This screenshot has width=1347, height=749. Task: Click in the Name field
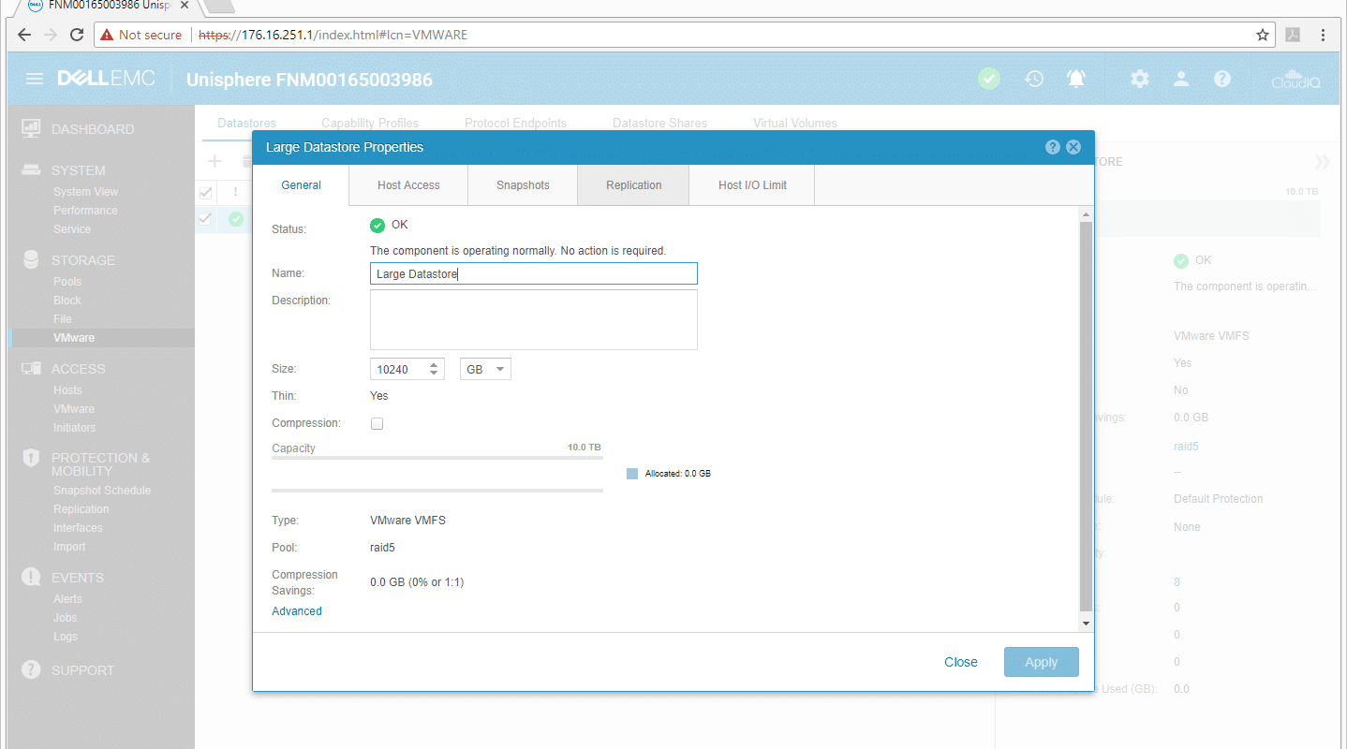[x=534, y=273]
